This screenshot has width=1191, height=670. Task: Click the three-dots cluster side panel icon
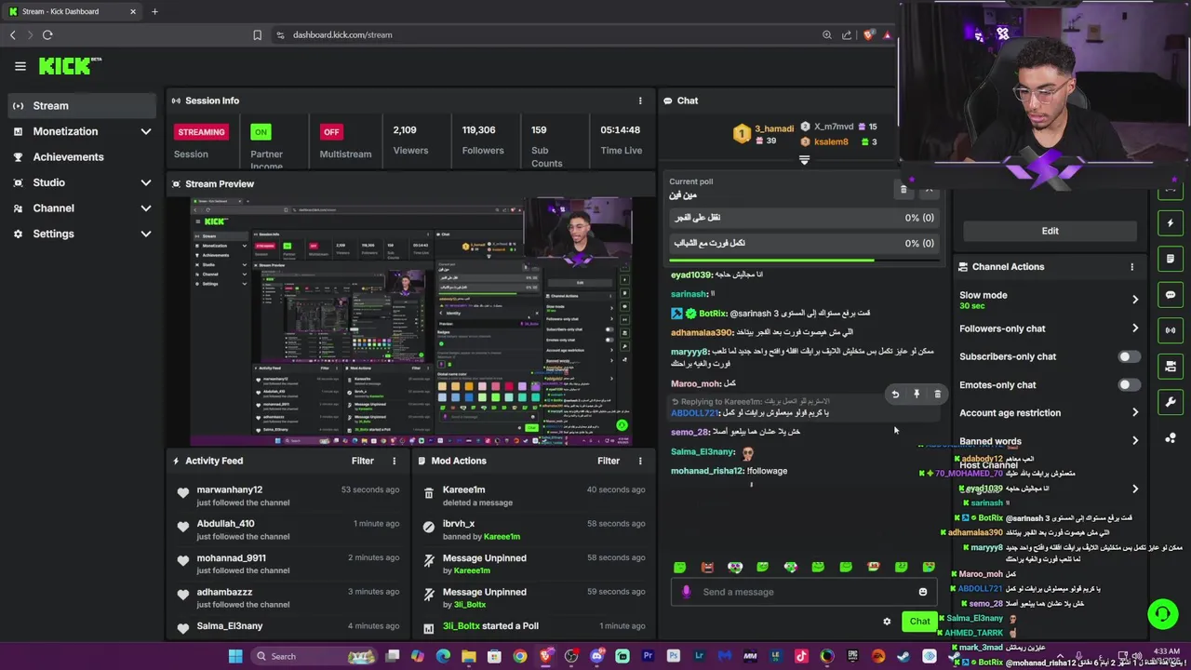click(x=1171, y=438)
